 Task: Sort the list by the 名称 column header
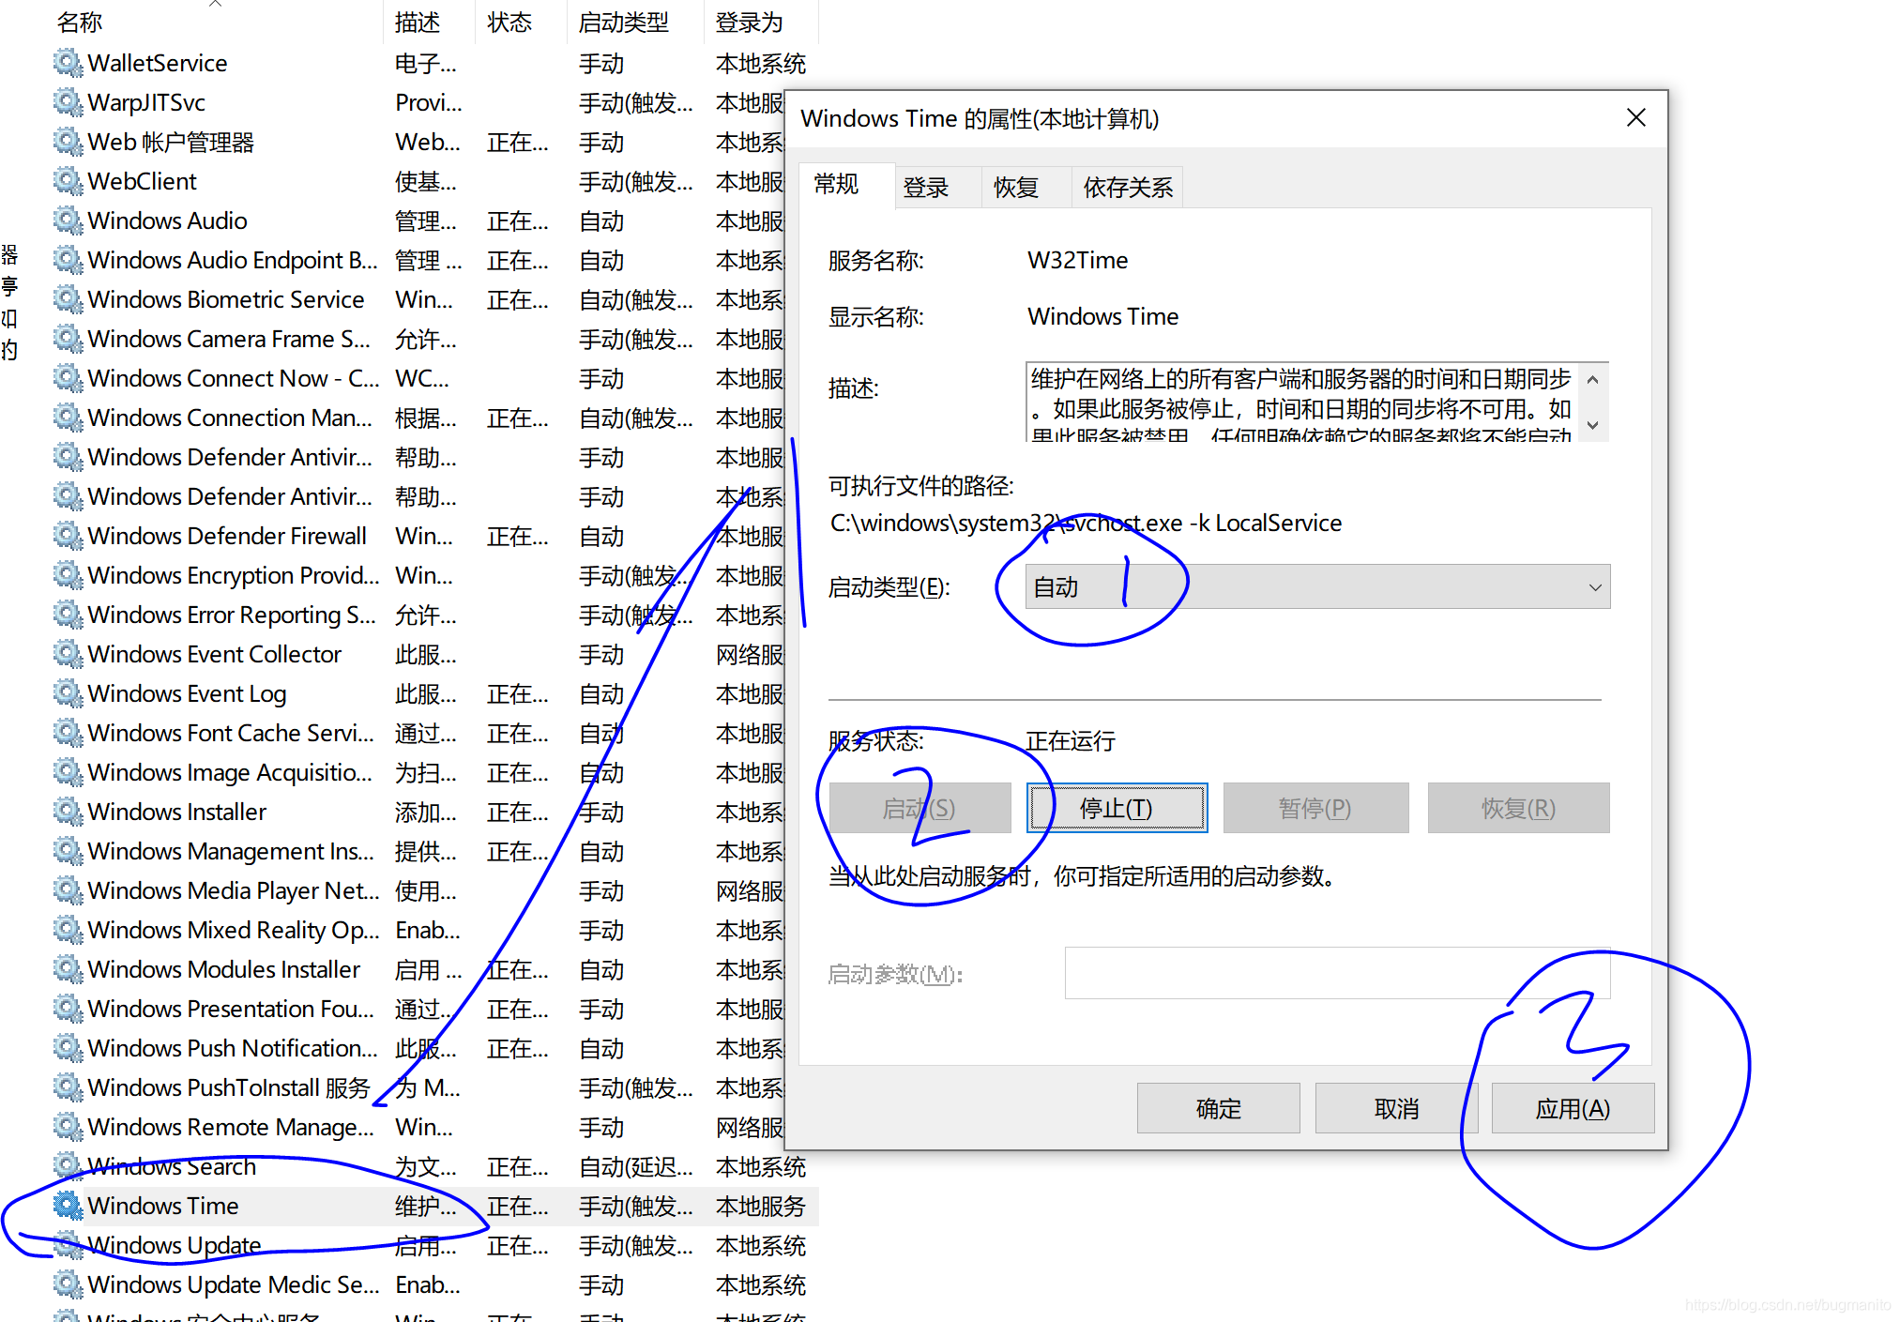(x=80, y=23)
